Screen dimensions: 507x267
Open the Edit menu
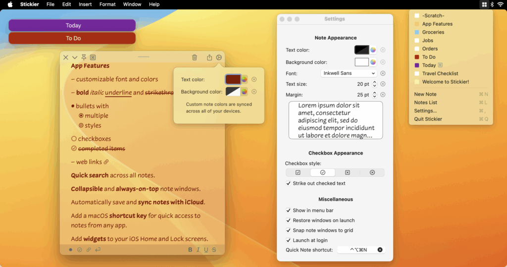coord(67,4)
